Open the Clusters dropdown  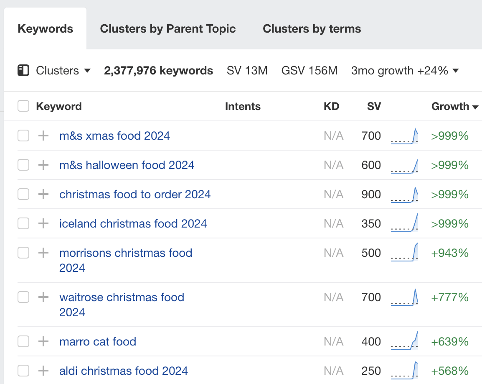pos(63,70)
